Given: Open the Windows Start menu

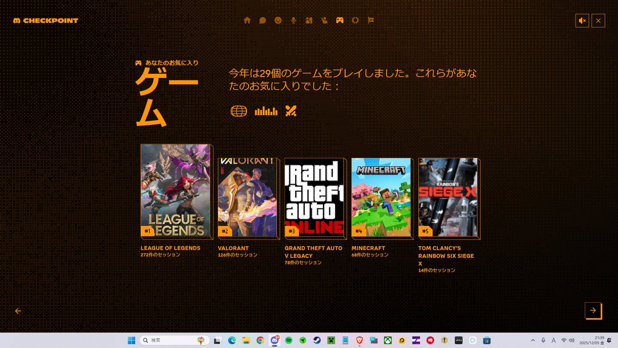Looking at the screenshot, I should pyautogui.click(x=131, y=340).
